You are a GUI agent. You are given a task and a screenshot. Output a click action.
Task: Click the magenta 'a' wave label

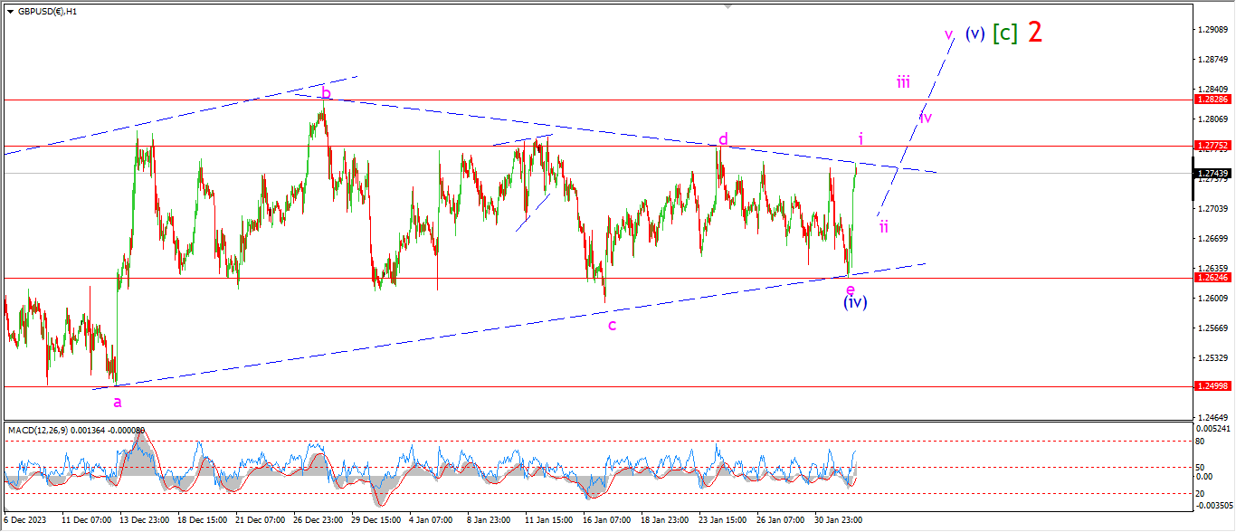(118, 402)
